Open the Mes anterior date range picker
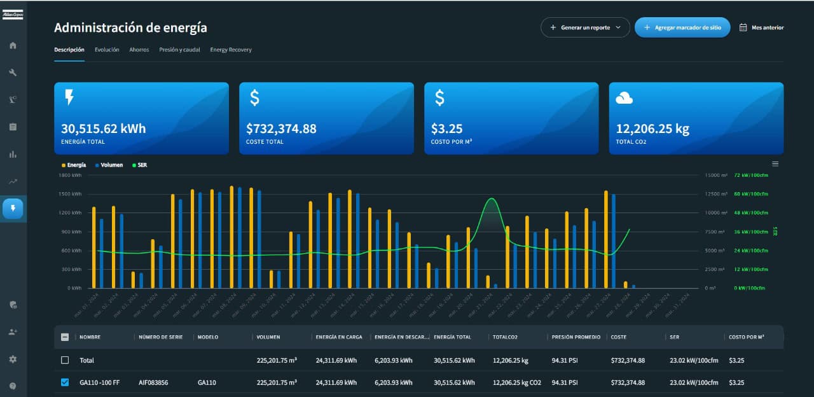This screenshot has height=397, width=814. (x=761, y=27)
